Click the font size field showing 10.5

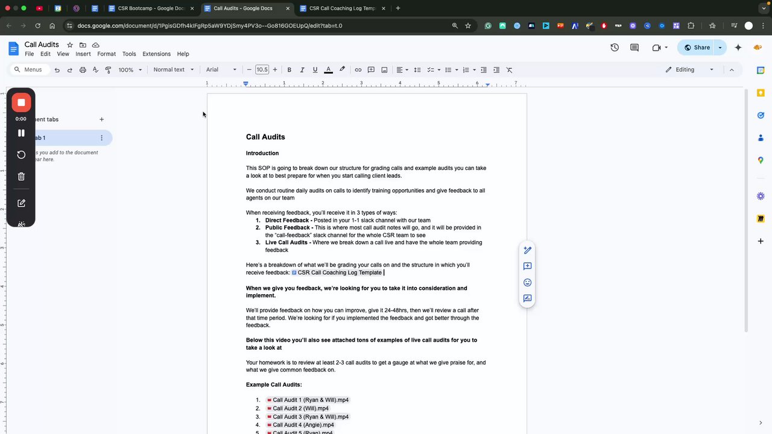coord(262,70)
